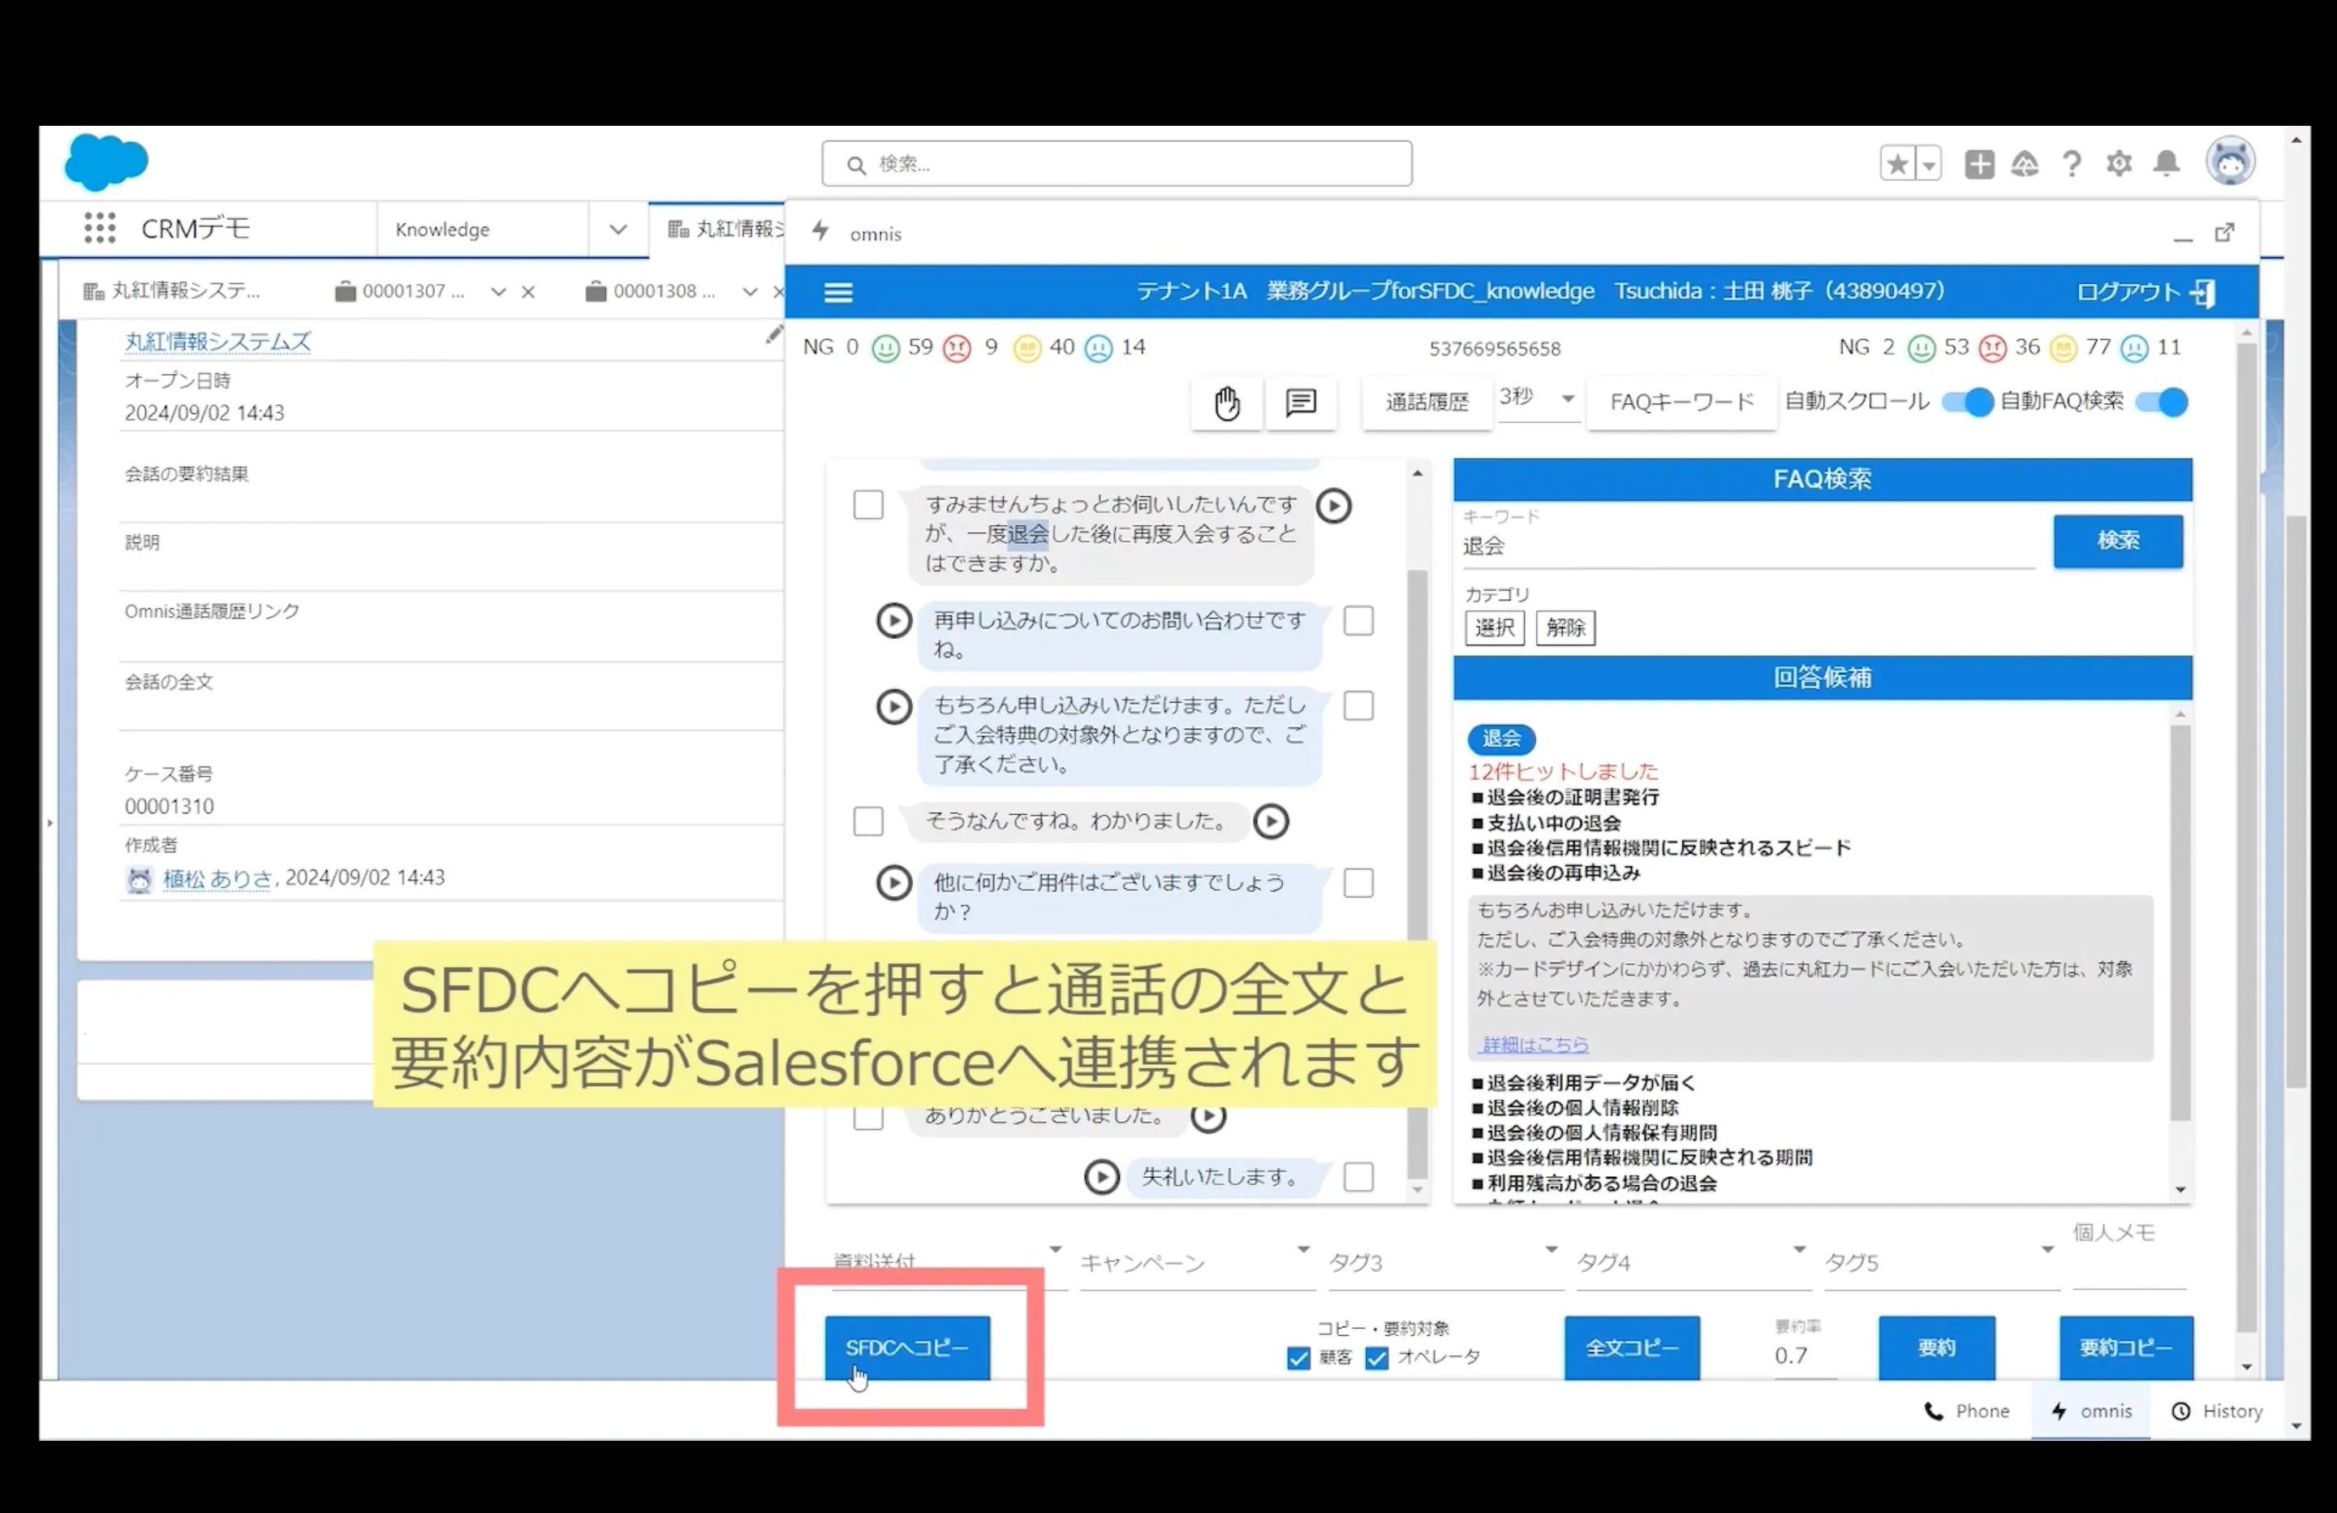Expand the 00001307 tab chevron

[499, 291]
